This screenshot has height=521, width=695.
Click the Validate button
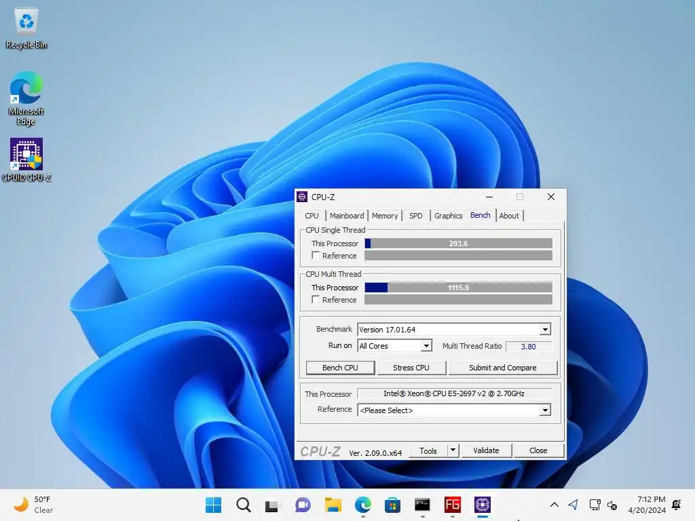486,450
